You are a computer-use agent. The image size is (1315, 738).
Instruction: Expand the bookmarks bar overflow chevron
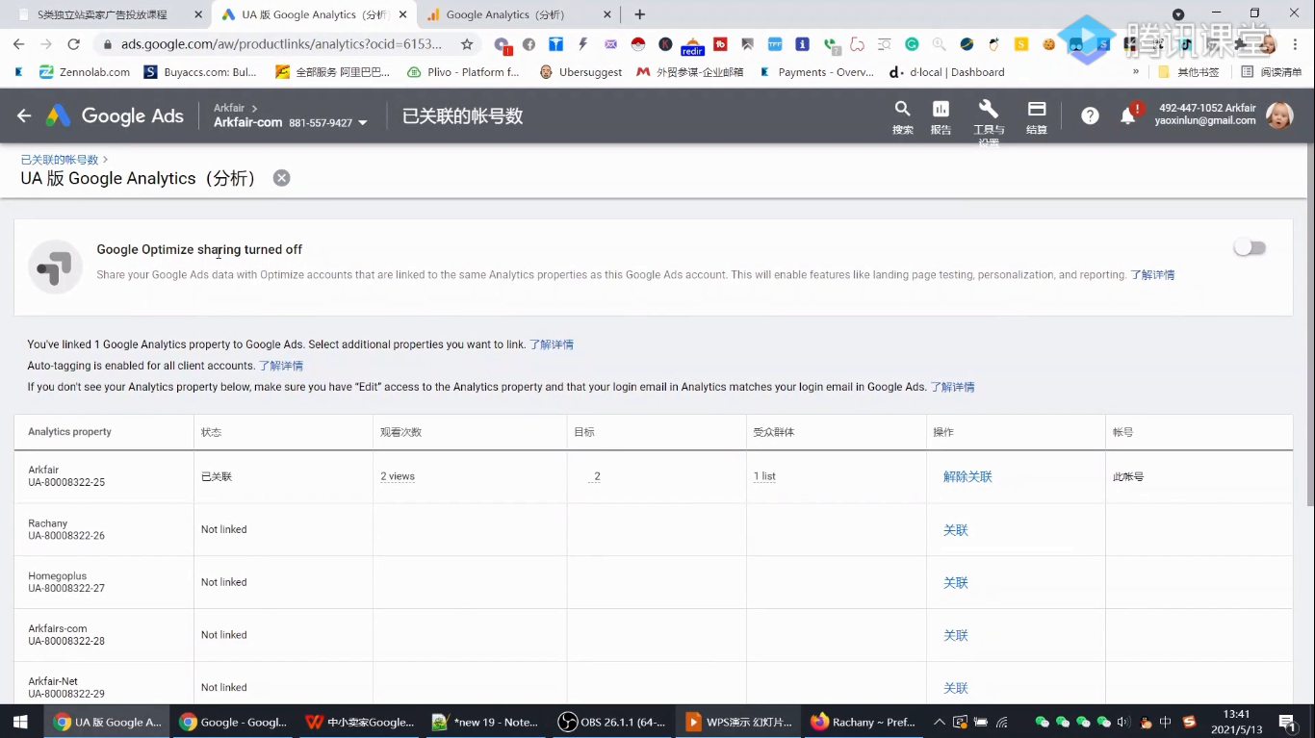click(1136, 72)
